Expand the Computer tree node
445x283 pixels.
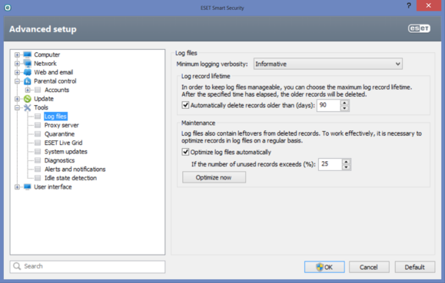pyautogui.click(x=17, y=54)
